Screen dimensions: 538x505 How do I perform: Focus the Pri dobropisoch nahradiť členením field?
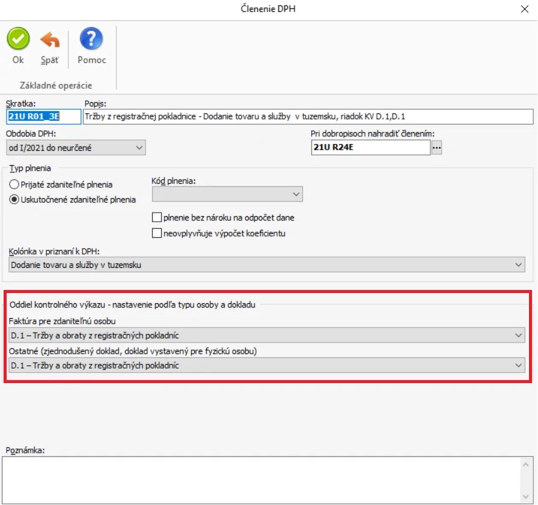370,148
